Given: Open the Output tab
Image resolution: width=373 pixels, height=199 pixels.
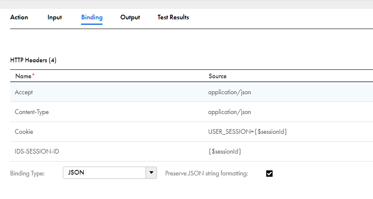Looking at the screenshot, I should [130, 17].
